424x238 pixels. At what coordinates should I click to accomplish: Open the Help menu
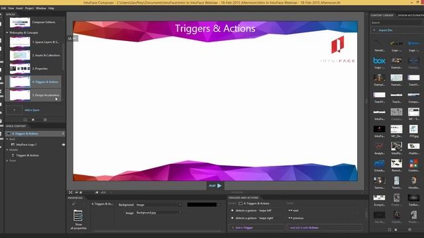pyautogui.click(x=51, y=8)
